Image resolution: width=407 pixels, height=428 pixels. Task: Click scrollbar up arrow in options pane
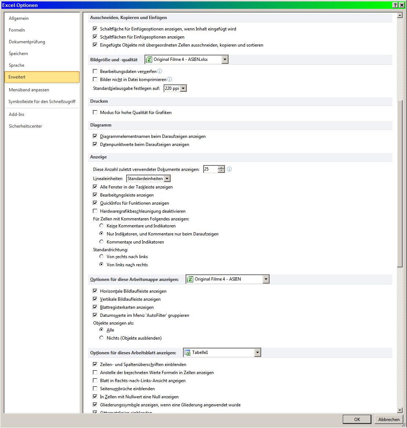tap(400, 15)
